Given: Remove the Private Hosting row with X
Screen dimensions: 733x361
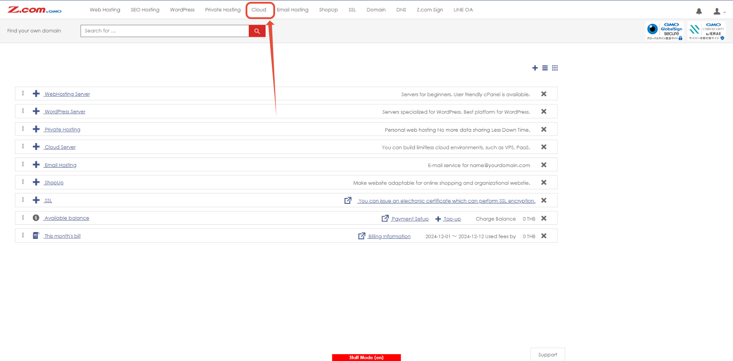Looking at the screenshot, I should click(544, 129).
